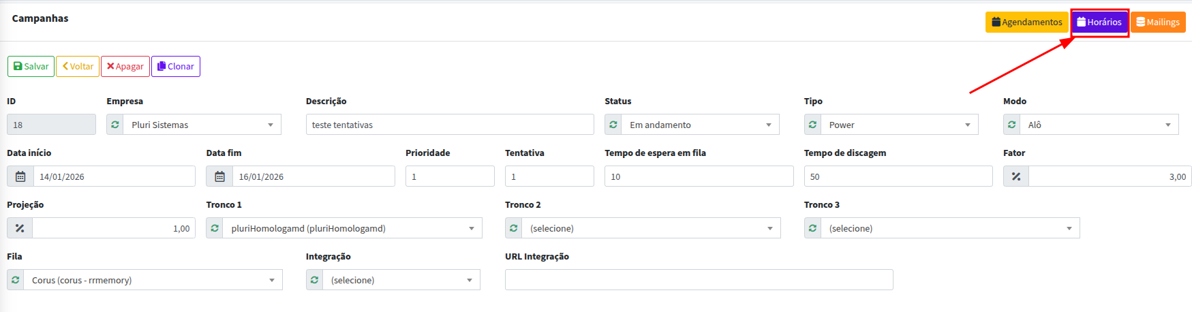Expand the Empresa dropdown showing Pluri Sistemas
1192x312 pixels.
click(202, 125)
